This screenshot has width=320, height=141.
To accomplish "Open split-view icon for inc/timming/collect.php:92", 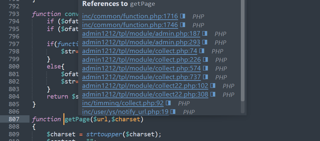I will [168, 103].
